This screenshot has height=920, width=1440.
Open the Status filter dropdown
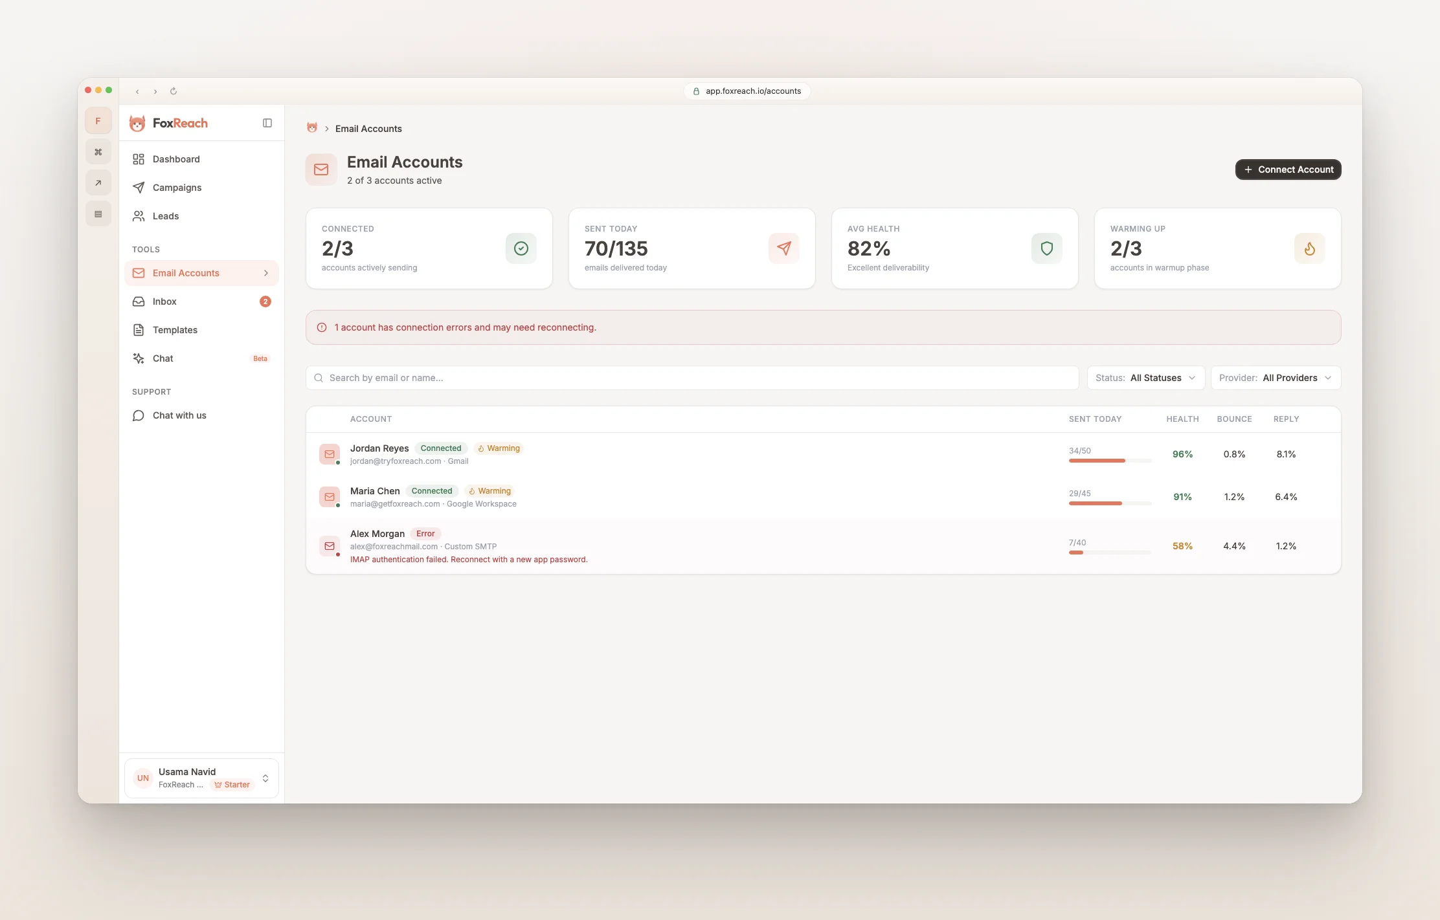pos(1145,378)
